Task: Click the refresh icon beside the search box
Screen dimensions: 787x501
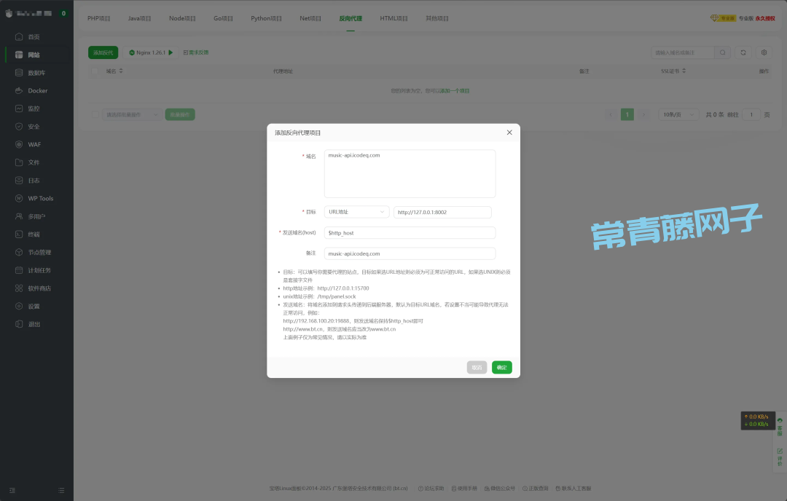Action: tap(743, 52)
